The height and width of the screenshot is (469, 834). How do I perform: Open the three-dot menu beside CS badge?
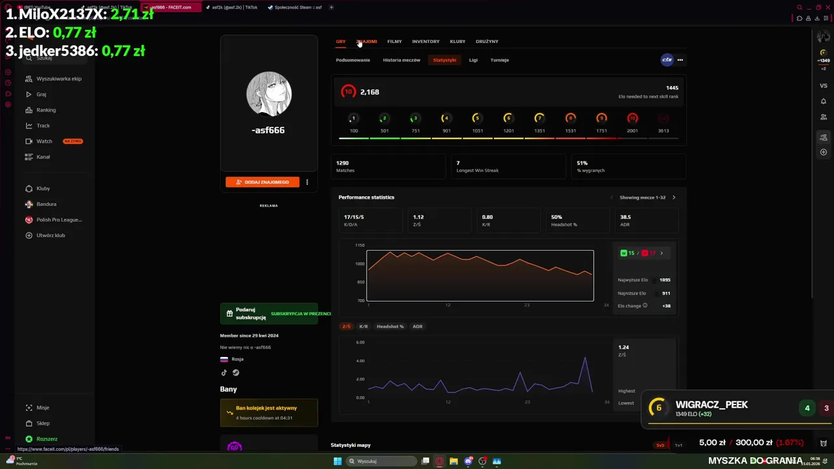pyautogui.click(x=680, y=60)
